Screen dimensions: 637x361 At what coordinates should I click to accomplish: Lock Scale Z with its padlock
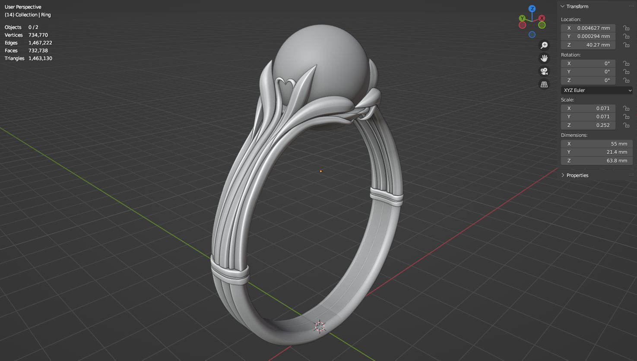[626, 125]
